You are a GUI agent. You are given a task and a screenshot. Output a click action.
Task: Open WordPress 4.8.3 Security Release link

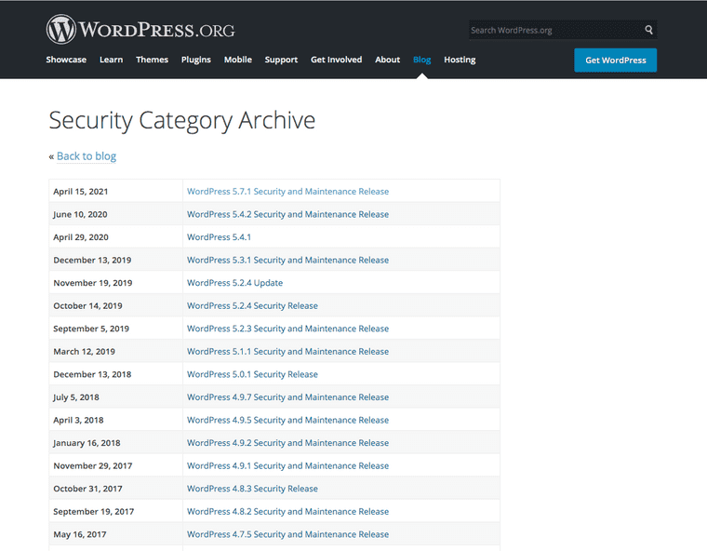pos(252,489)
